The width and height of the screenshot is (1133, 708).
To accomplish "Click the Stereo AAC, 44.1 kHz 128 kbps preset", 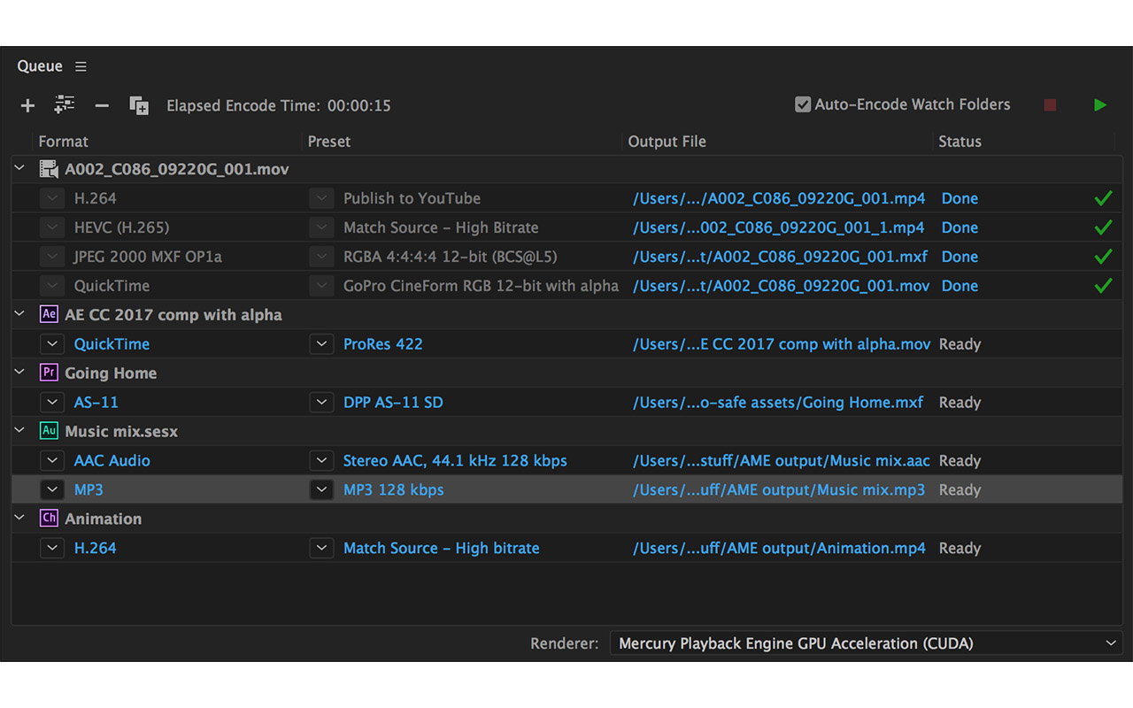I will [455, 461].
